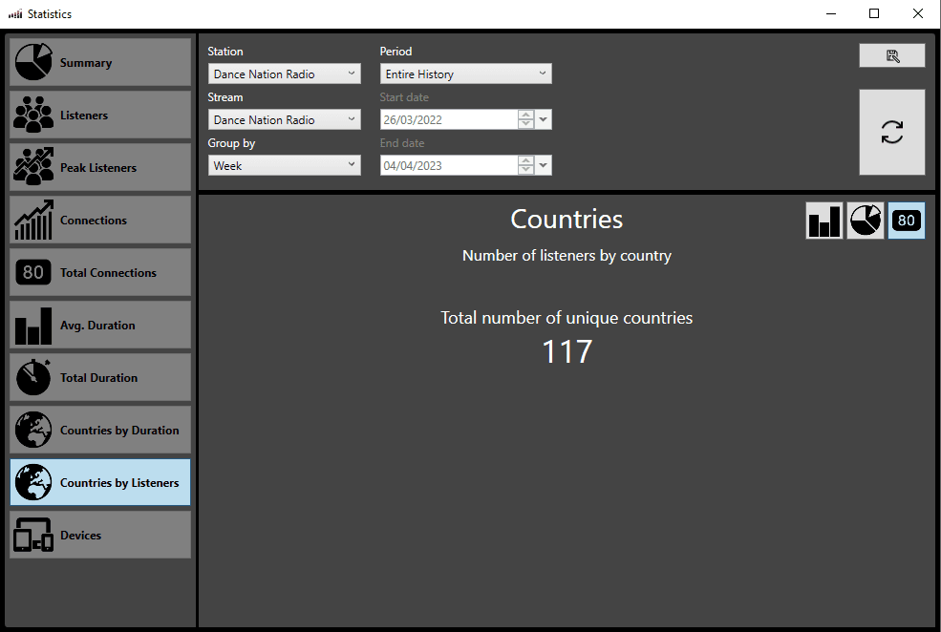941x632 pixels.
Task: Show the Avg. Duration report
Action: pyautogui.click(x=100, y=325)
